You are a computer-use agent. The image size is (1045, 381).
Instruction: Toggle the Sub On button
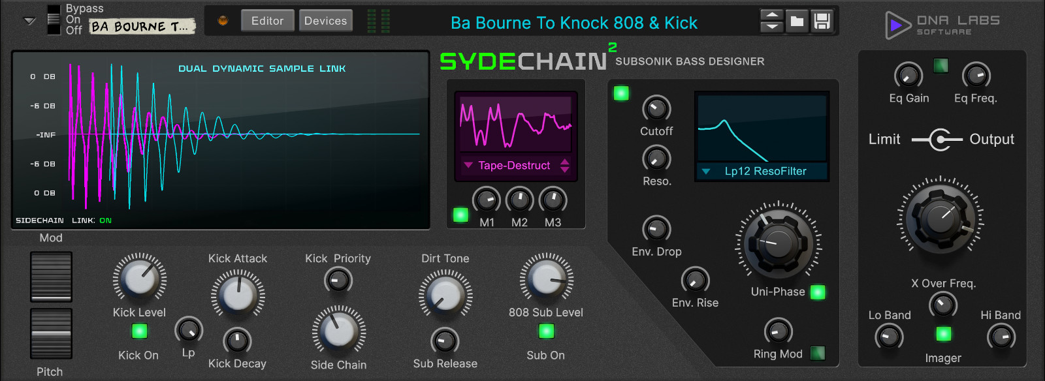click(546, 331)
